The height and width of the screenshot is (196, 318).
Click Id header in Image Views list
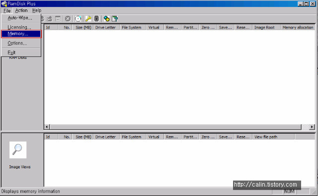51,137
